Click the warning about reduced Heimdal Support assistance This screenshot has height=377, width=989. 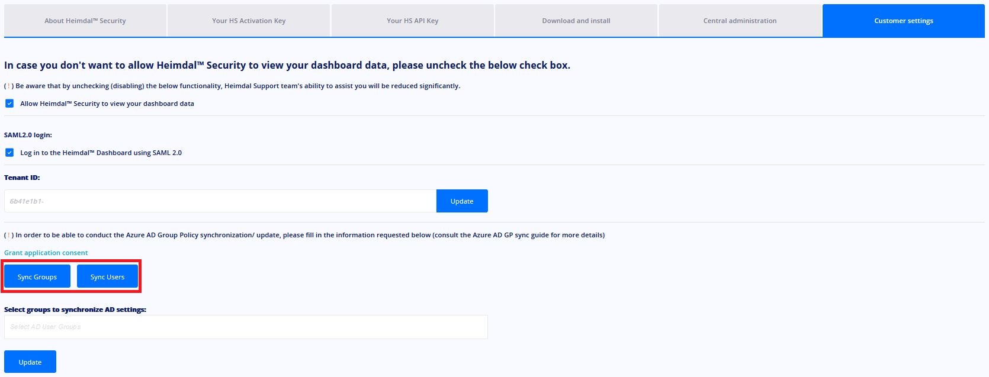coord(232,86)
